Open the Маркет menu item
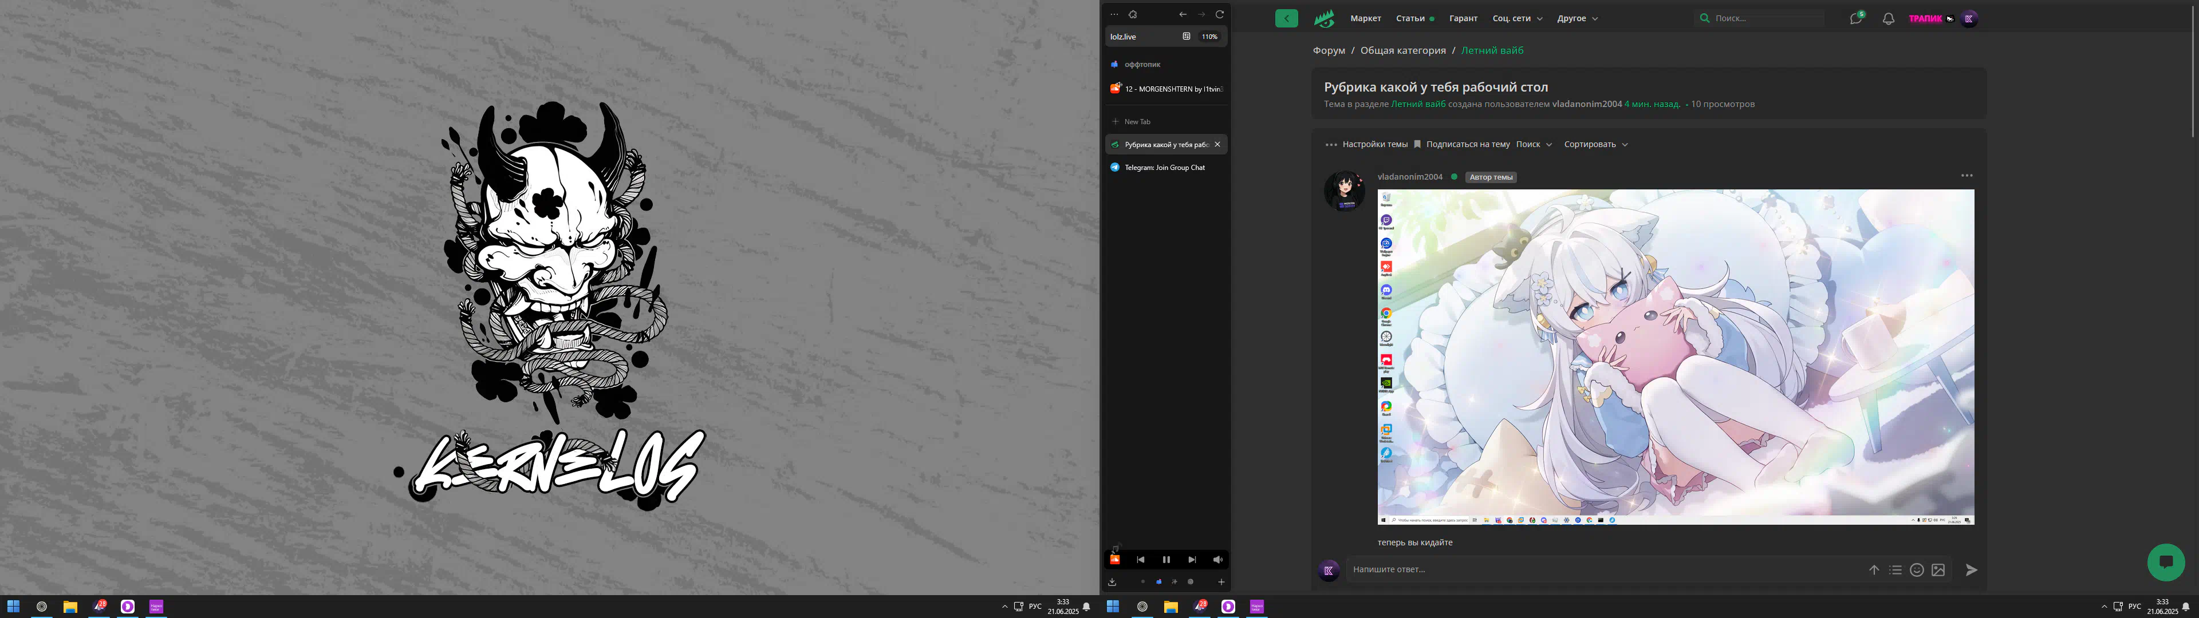Viewport: 2199px width, 618px height. click(1366, 18)
